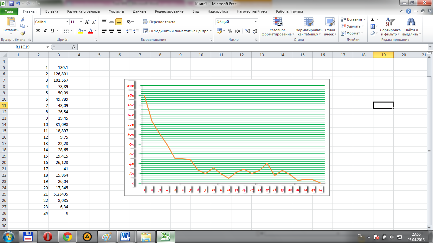
Task: Toggle Wrap Text (Перенос текста)
Action: tap(159, 22)
